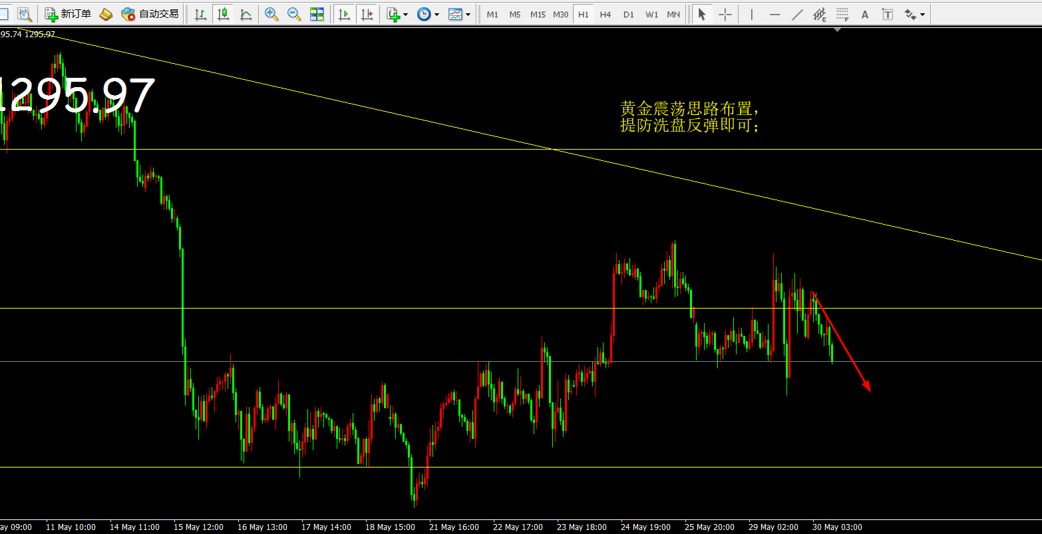
Task: Click the chart templates icon
Action: (x=455, y=13)
